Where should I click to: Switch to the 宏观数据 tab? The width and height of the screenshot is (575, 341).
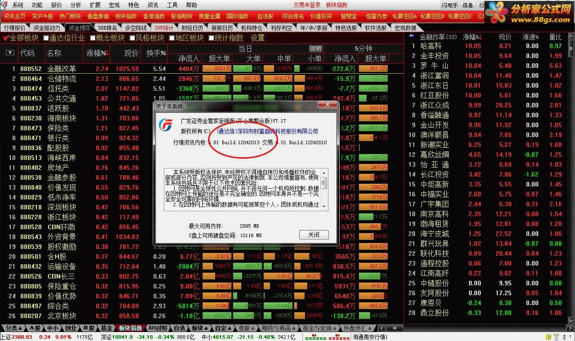click(x=405, y=28)
